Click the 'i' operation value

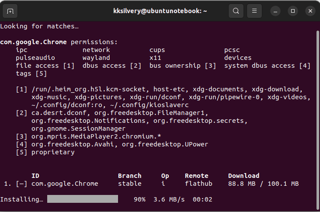click(163, 184)
